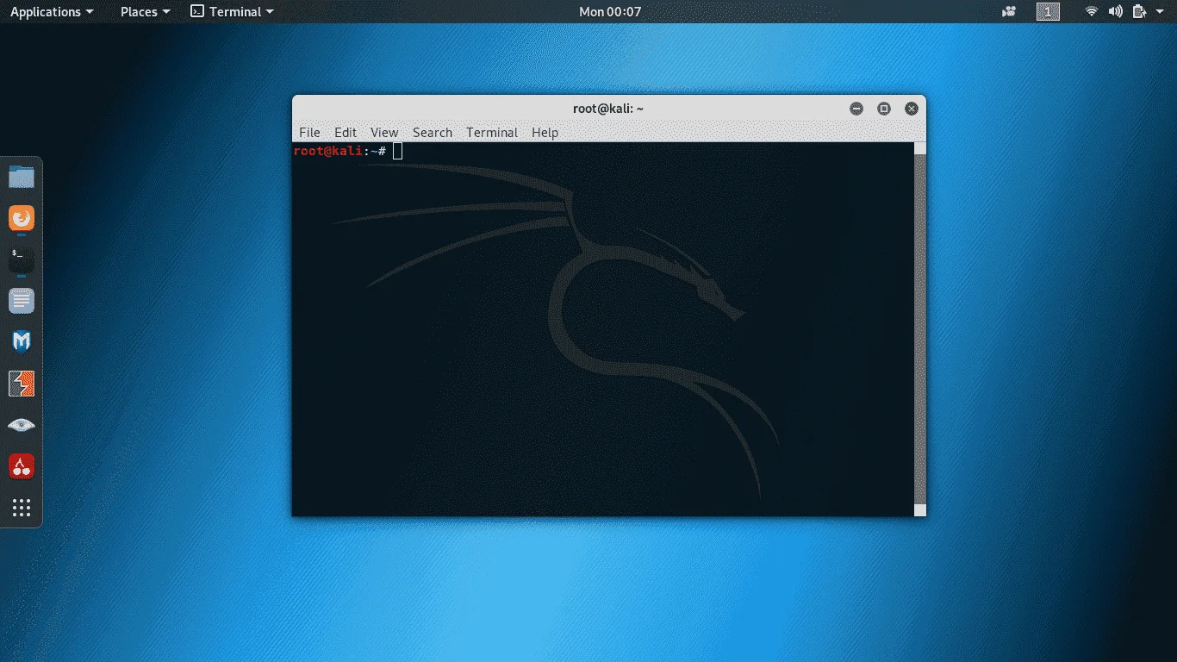Minimize the root@kali terminal window
This screenshot has width=1177, height=662.
pos(856,109)
